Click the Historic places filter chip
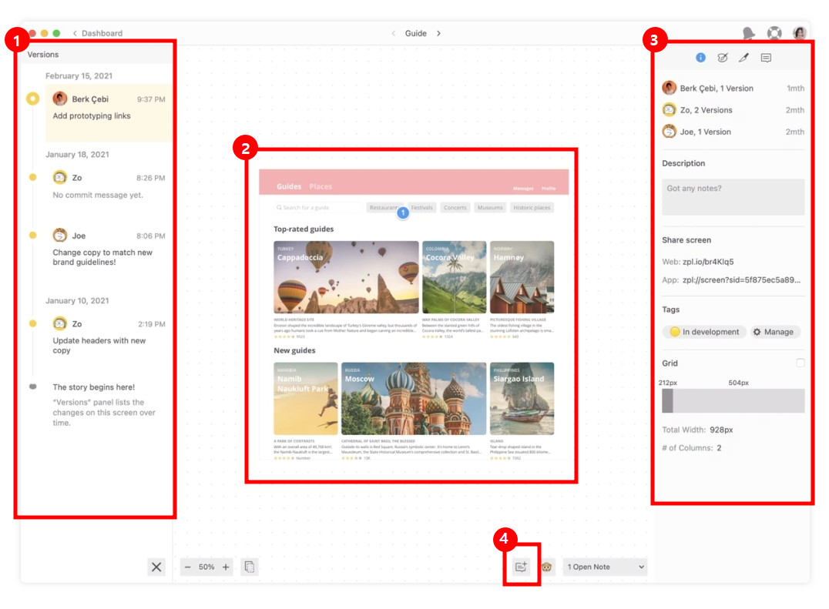The width and height of the screenshot is (829, 609). [x=532, y=208]
